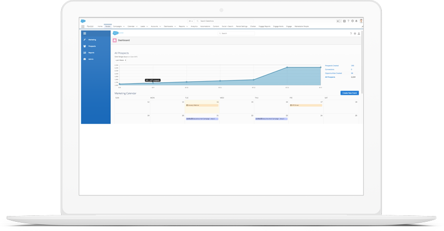The width and height of the screenshot is (444, 231).
Task: Click the Pardot help question mark icon
Action: pyautogui.click(x=351, y=34)
